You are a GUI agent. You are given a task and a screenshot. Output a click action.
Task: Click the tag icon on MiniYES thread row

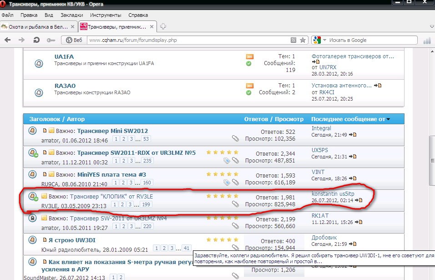[x=227, y=182]
